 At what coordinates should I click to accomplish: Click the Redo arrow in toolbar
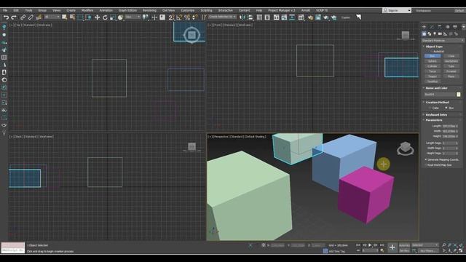coord(14,17)
